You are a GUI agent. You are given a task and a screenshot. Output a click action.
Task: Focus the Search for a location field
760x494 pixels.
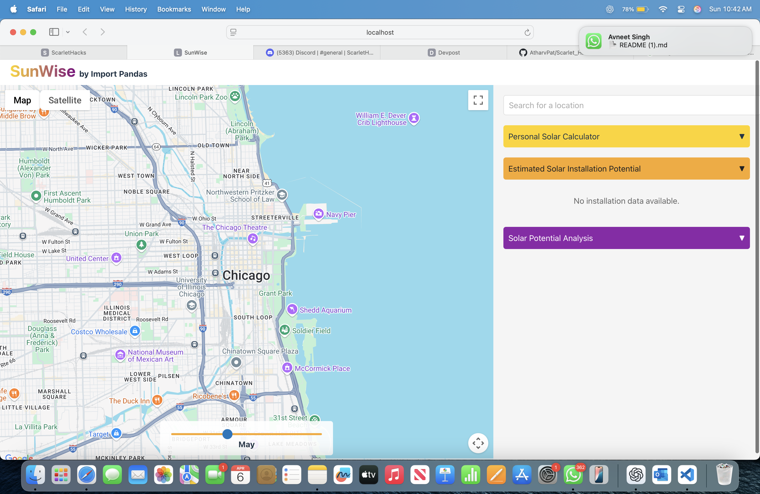(629, 105)
